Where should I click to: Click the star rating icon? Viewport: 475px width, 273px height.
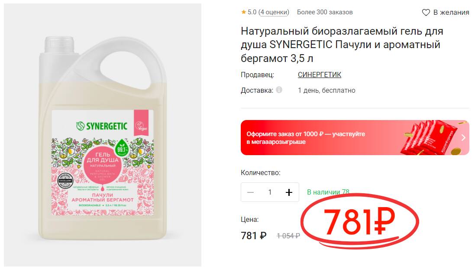(243, 12)
